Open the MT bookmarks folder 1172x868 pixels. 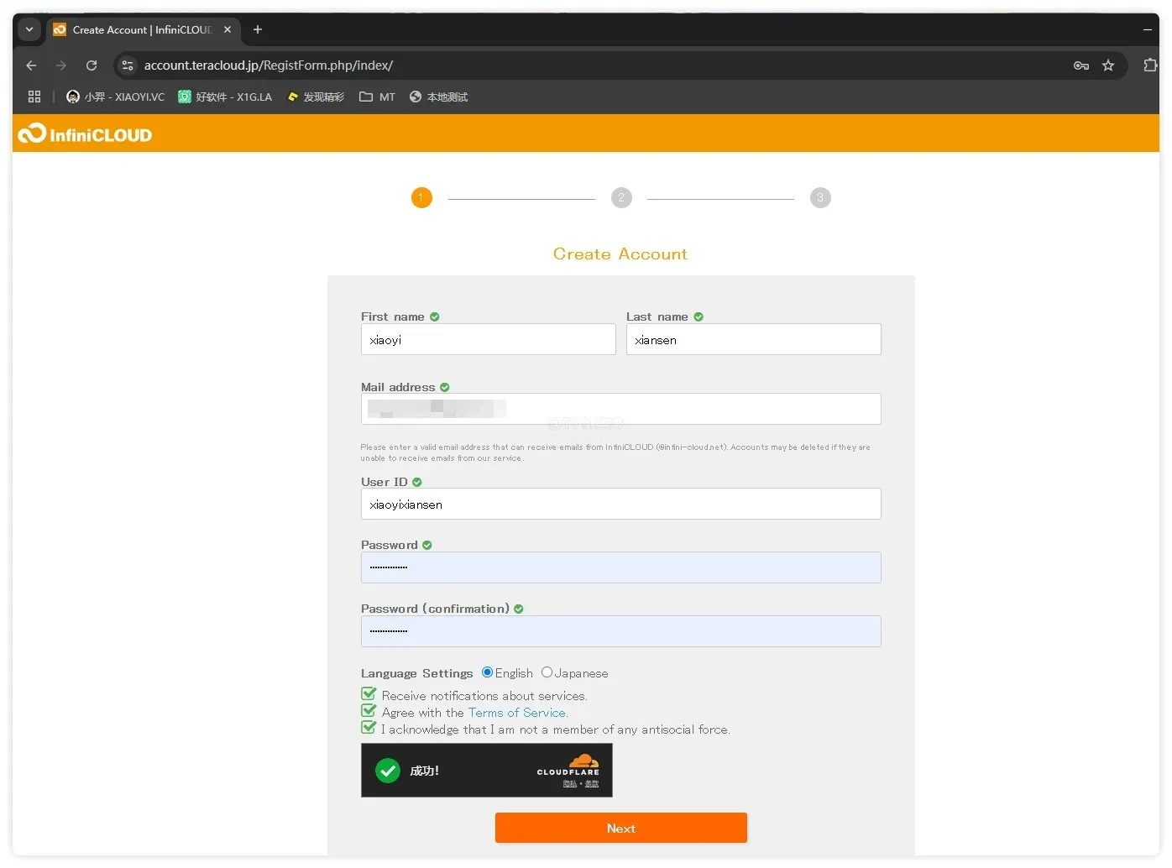click(x=377, y=97)
